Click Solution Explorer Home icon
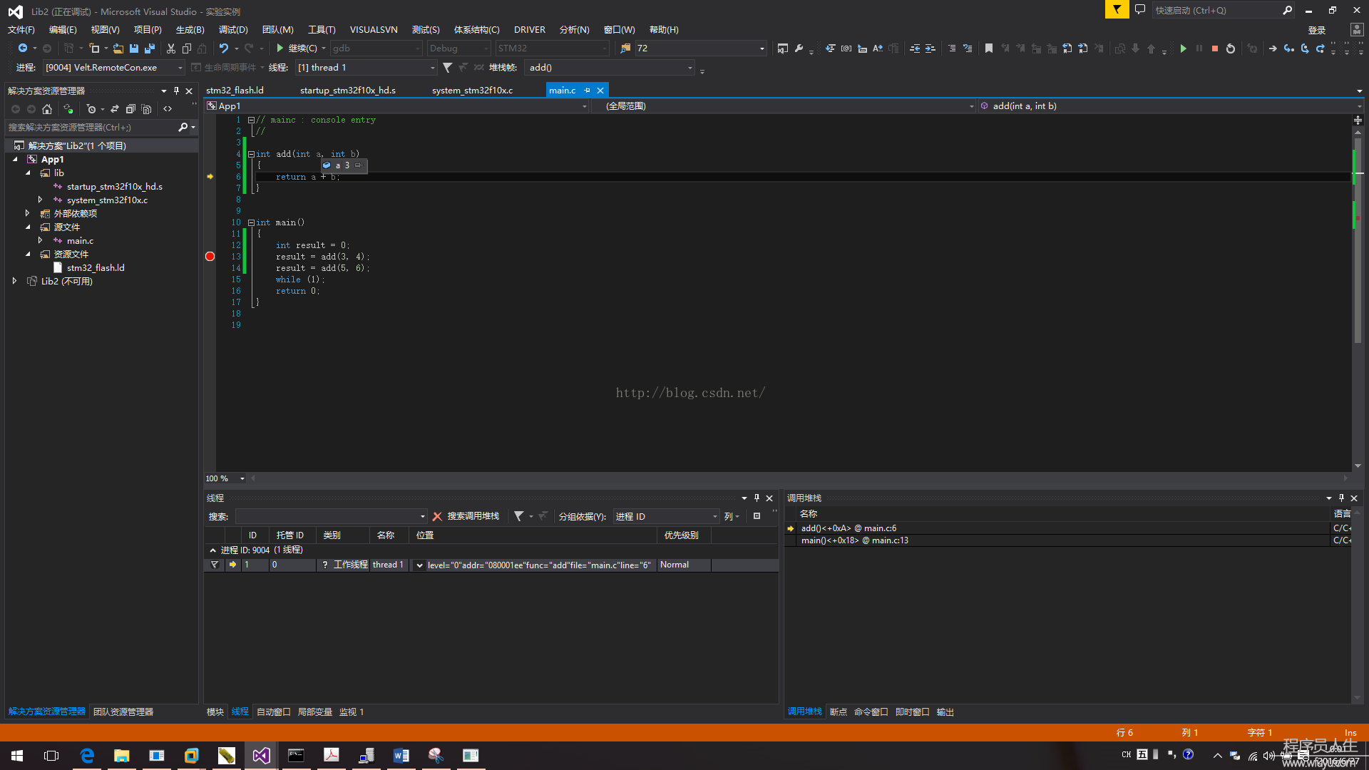The height and width of the screenshot is (770, 1369). pos(47,109)
